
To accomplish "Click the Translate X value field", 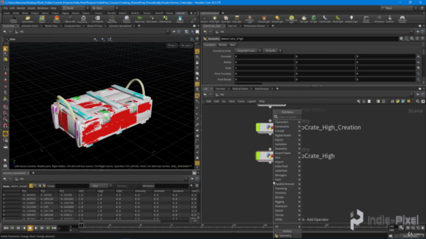I will pos(264,56).
